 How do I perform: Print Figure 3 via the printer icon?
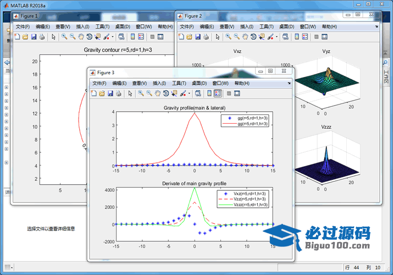pyautogui.click(x=119, y=94)
